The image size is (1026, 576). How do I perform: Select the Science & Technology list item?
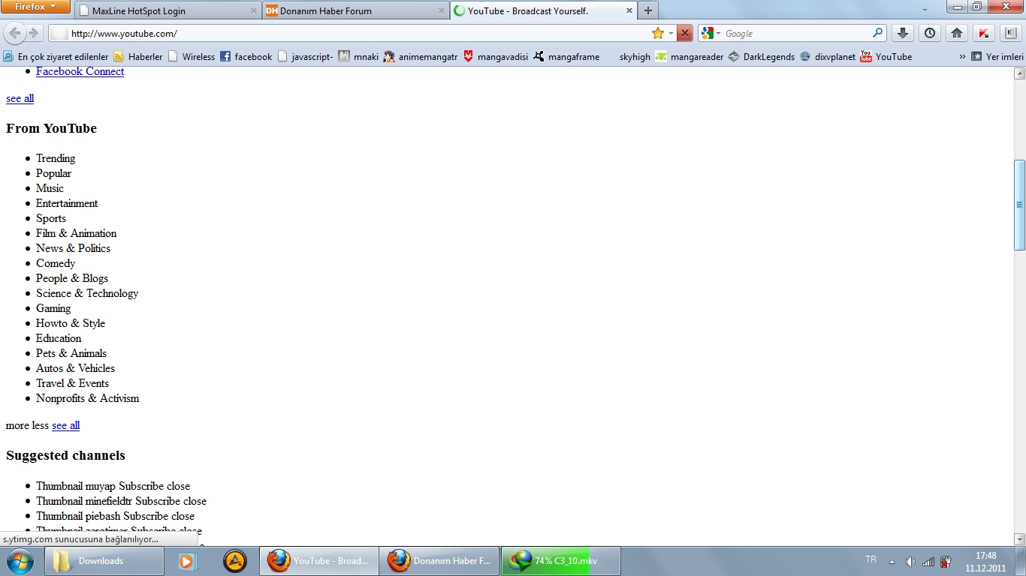[x=87, y=293]
